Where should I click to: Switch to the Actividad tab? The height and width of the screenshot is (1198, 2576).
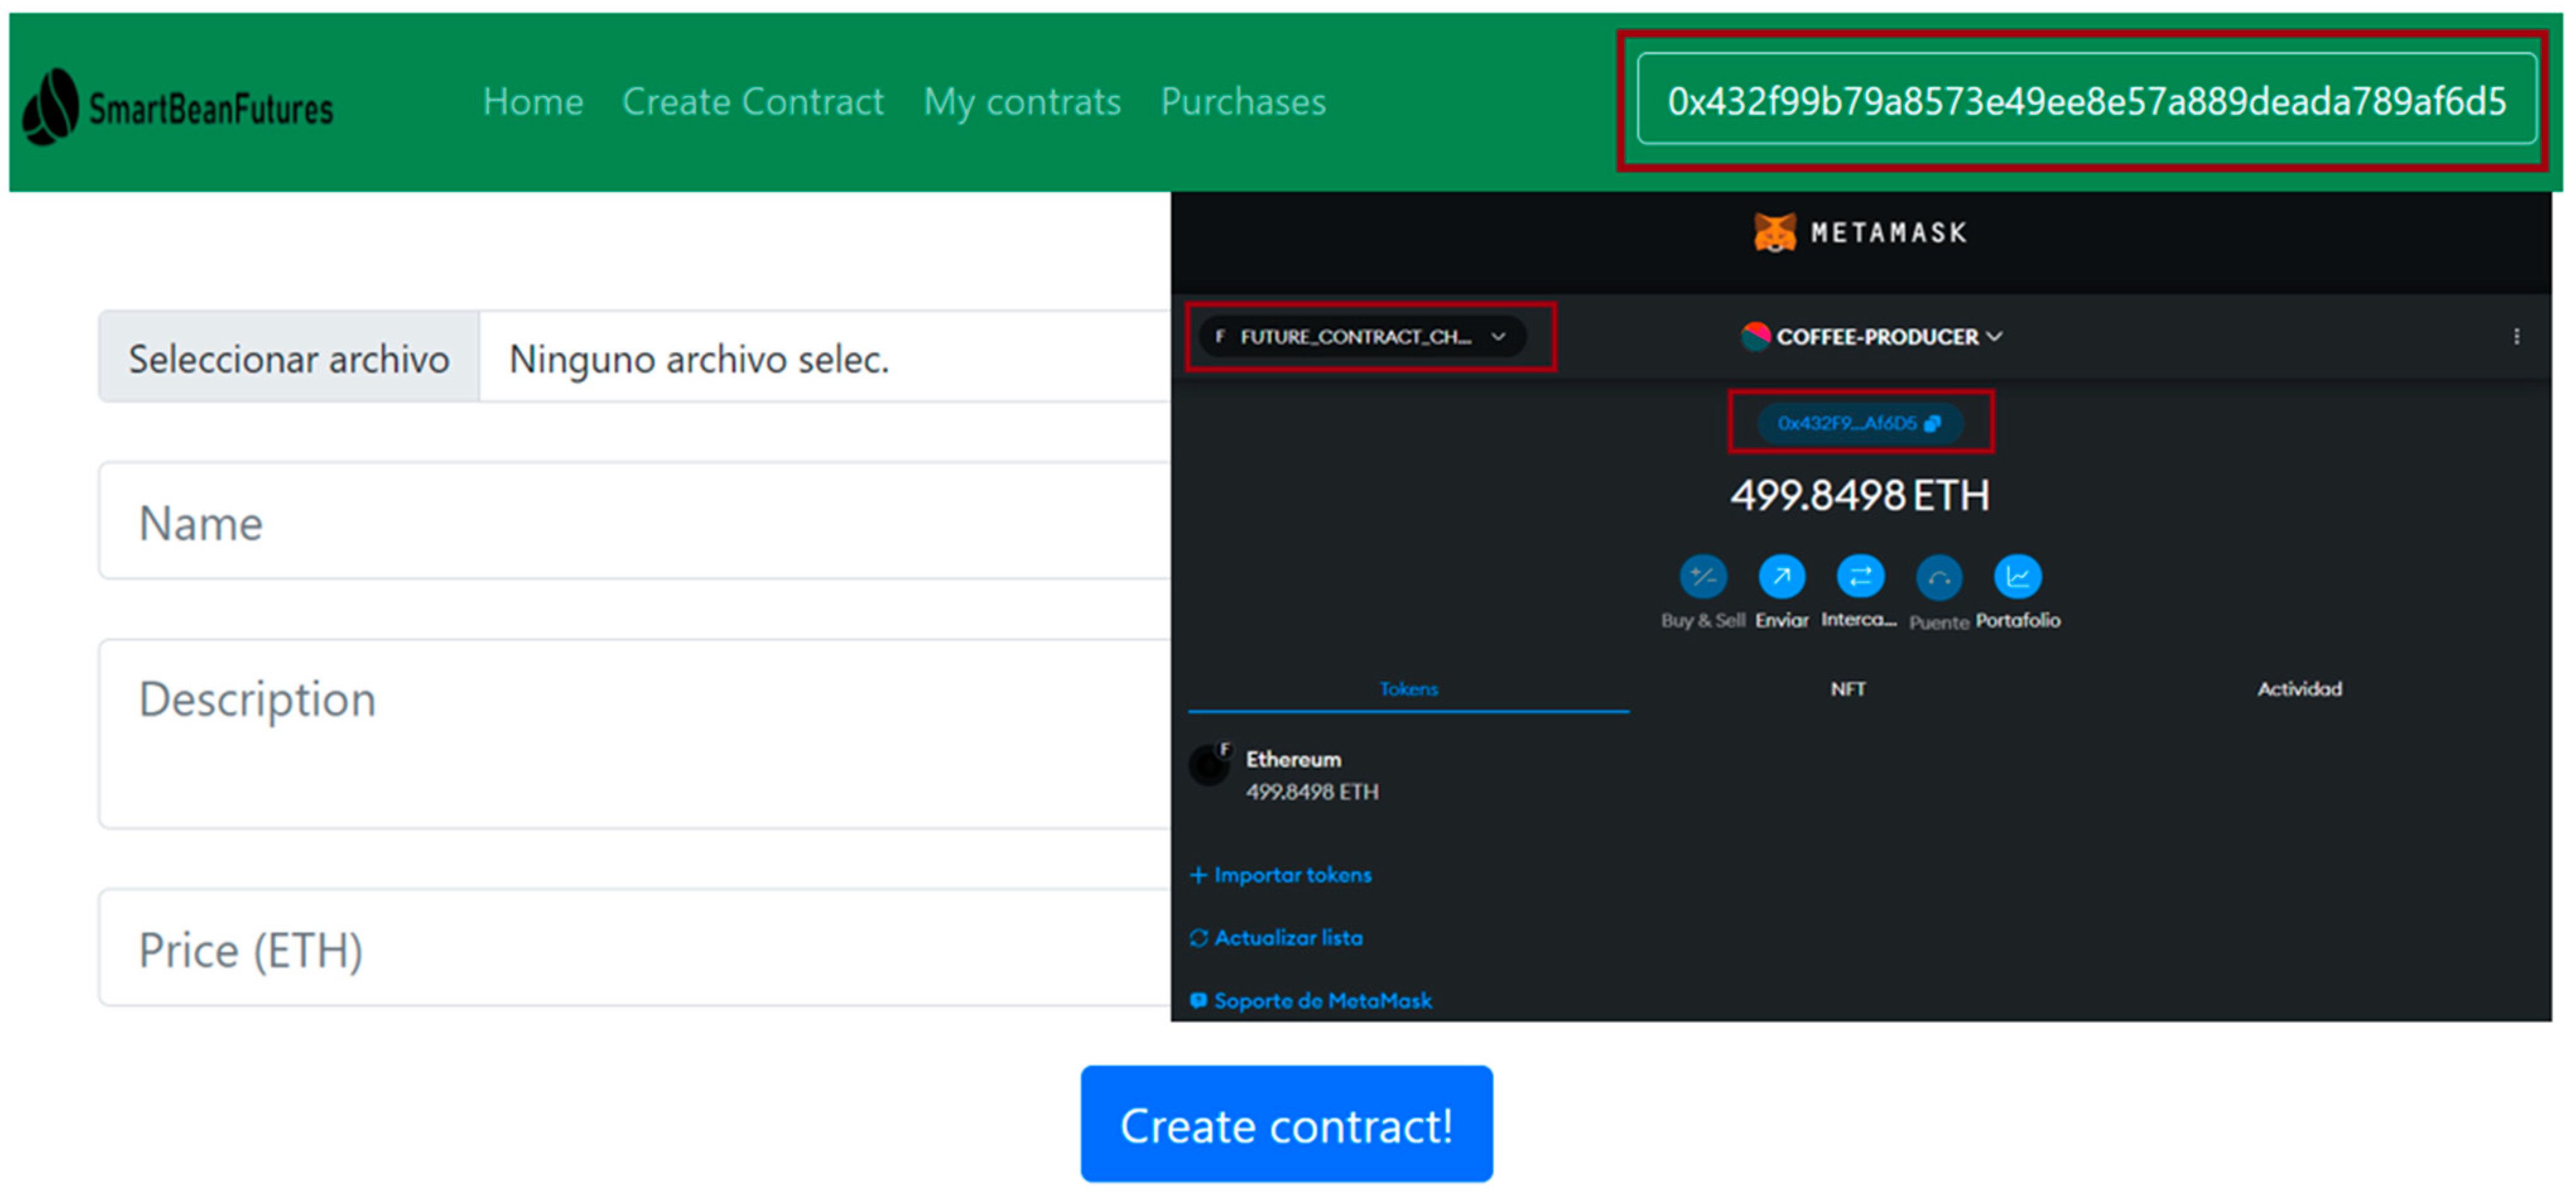click(x=2298, y=689)
